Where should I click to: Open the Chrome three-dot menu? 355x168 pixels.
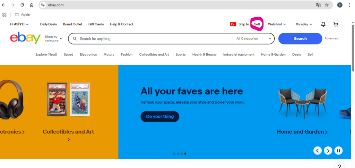coord(349,5)
